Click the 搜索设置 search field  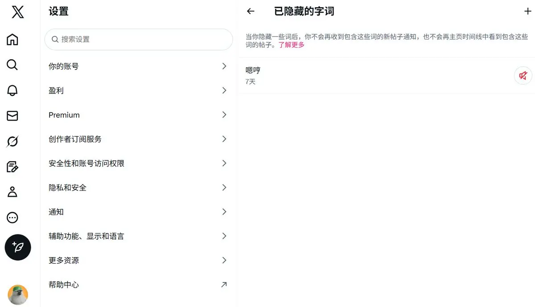click(143, 39)
